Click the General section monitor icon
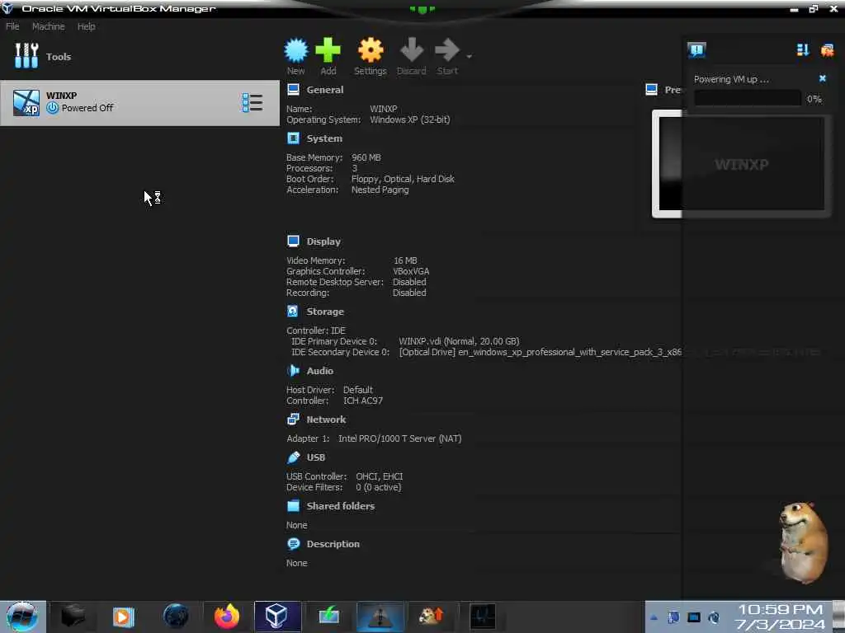Screen dimensions: 845x633 click(x=293, y=89)
